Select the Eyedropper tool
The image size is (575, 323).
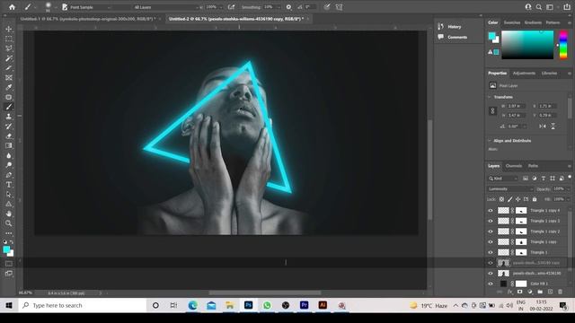coord(9,87)
